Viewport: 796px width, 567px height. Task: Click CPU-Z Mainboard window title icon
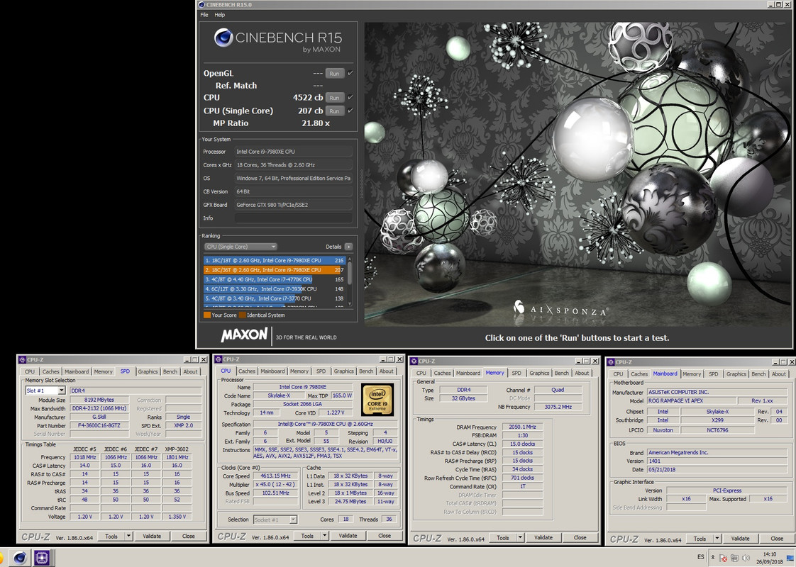(x=611, y=362)
